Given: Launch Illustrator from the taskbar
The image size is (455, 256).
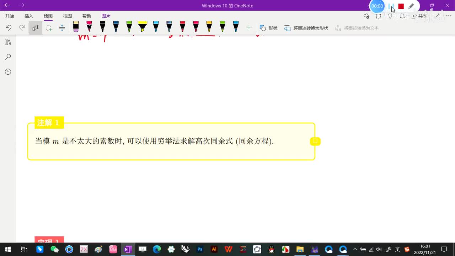Looking at the screenshot, I should click(214, 249).
